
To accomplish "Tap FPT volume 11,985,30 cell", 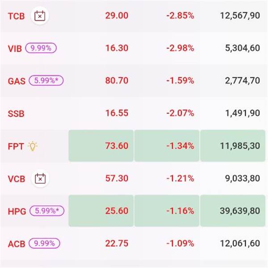I will [x=232, y=146].
